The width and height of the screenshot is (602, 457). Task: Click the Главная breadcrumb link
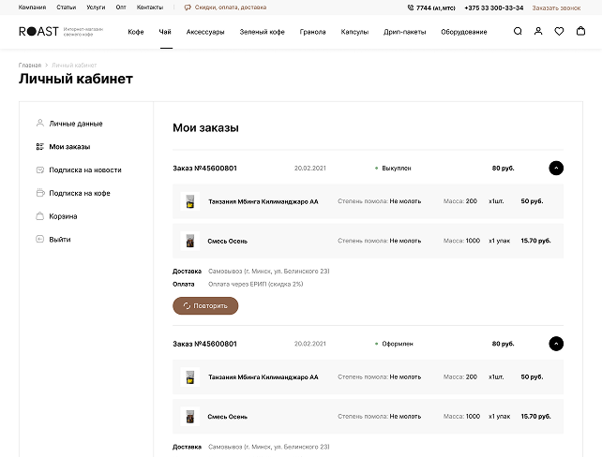(x=30, y=66)
